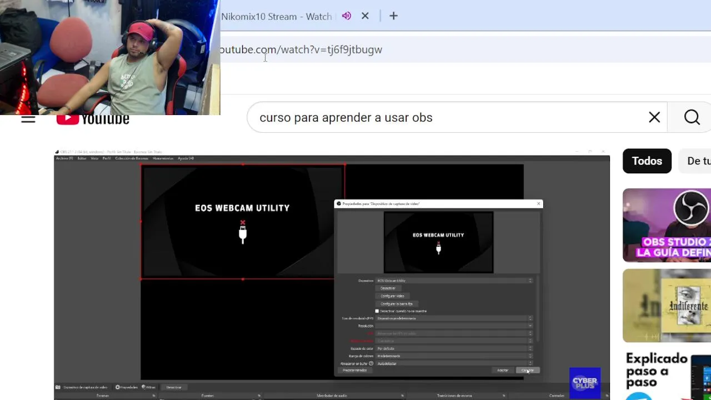The image size is (711, 400).
Task: Click the Controles dock header
Action: pos(557,396)
